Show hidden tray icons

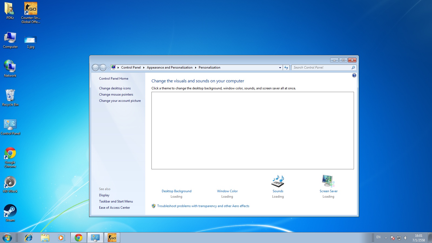point(386,238)
